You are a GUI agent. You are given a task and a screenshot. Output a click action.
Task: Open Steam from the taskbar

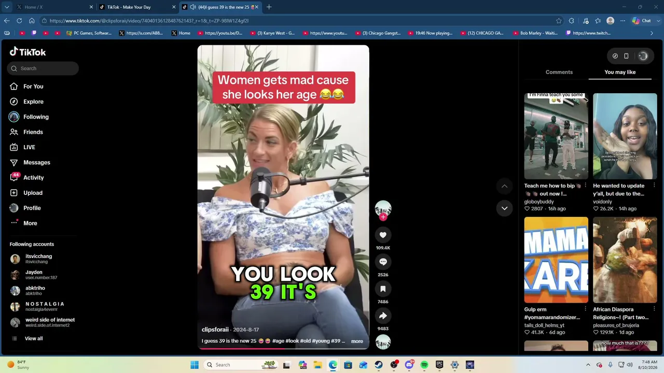click(x=379, y=365)
